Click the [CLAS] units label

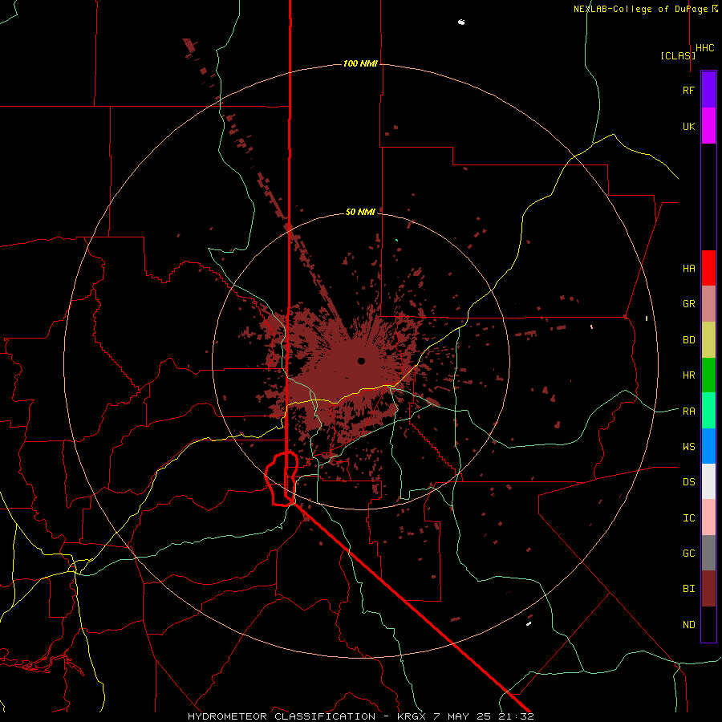coord(678,55)
